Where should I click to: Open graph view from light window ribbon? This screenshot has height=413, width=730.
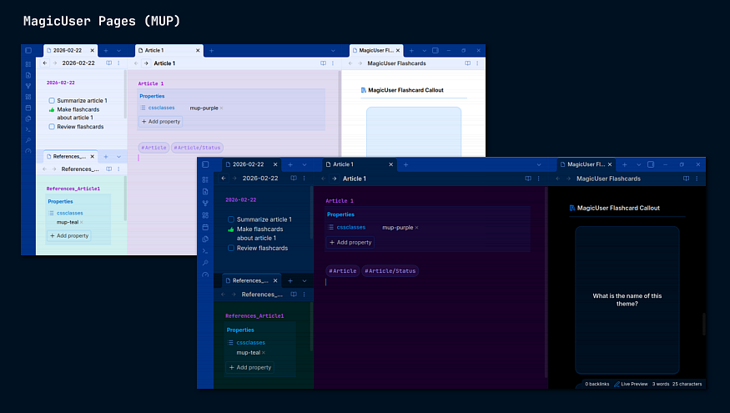pyautogui.click(x=28, y=86)
